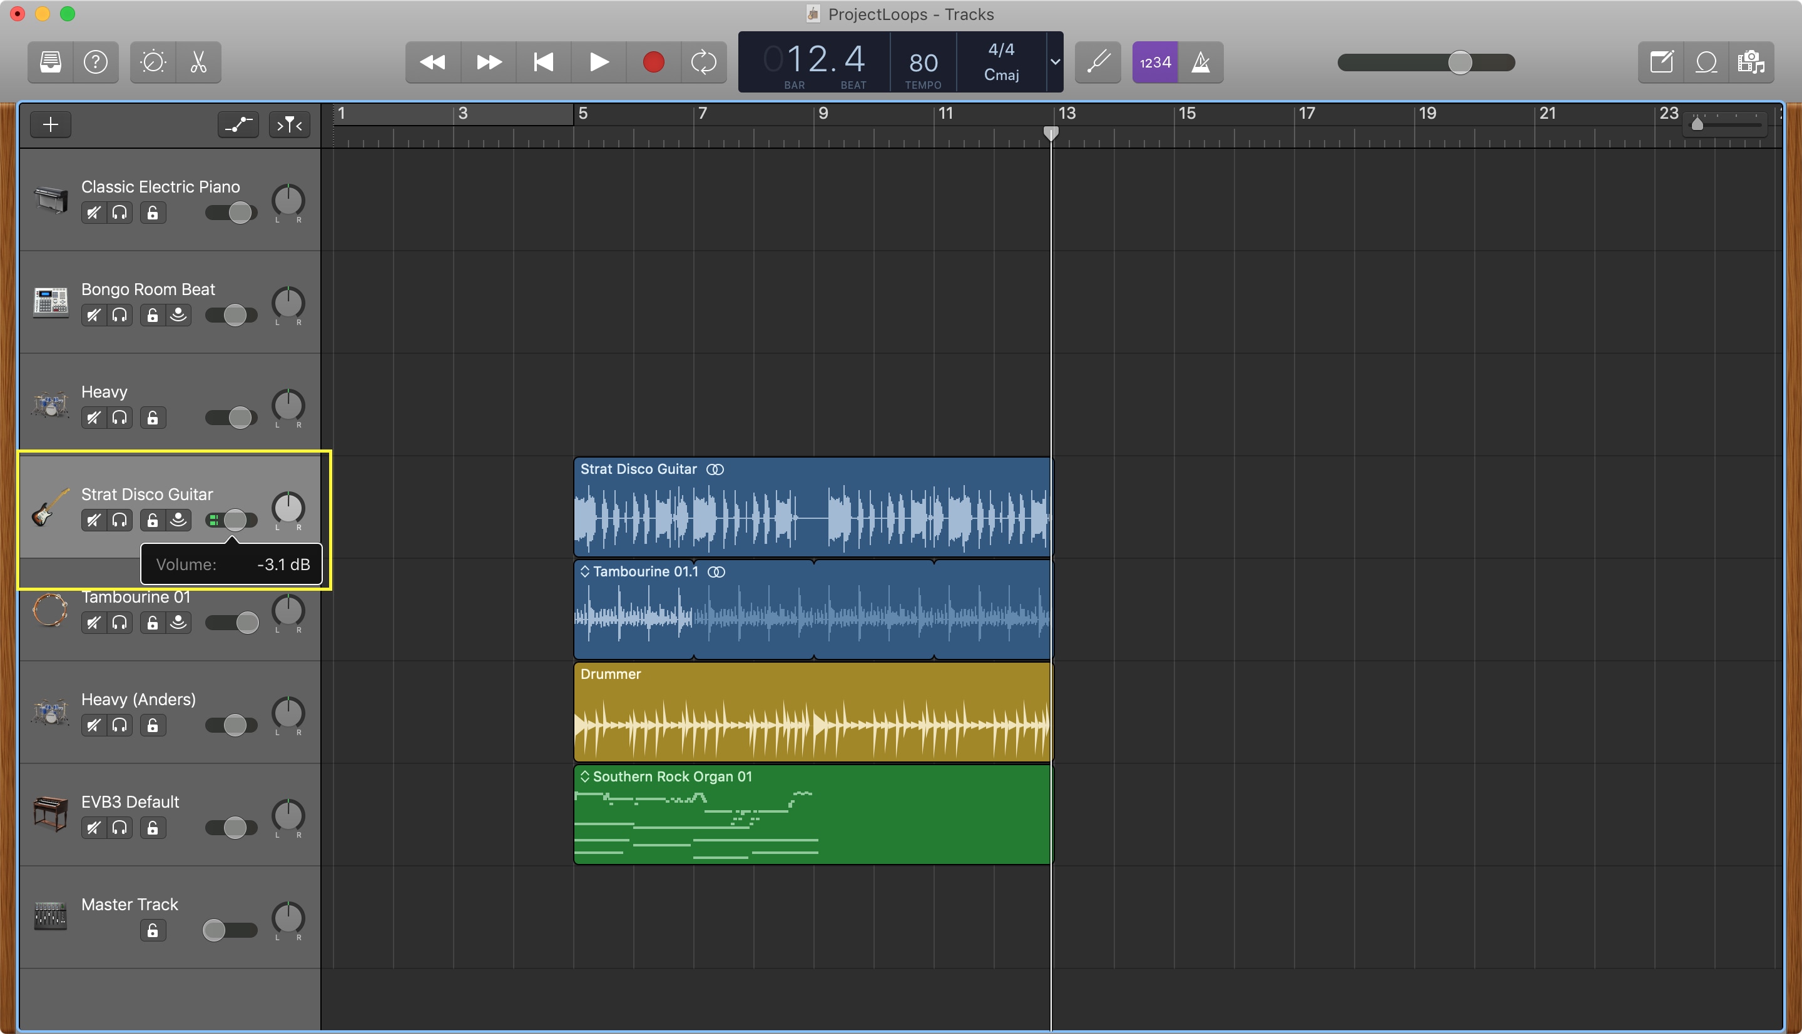The height and width of the screenshot is (1034, 1802).
Task: Select EVB3 Default track name
Action: (x=130, y=802)
